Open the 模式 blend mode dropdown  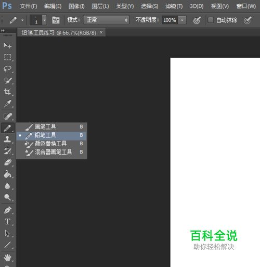(106, 20)
